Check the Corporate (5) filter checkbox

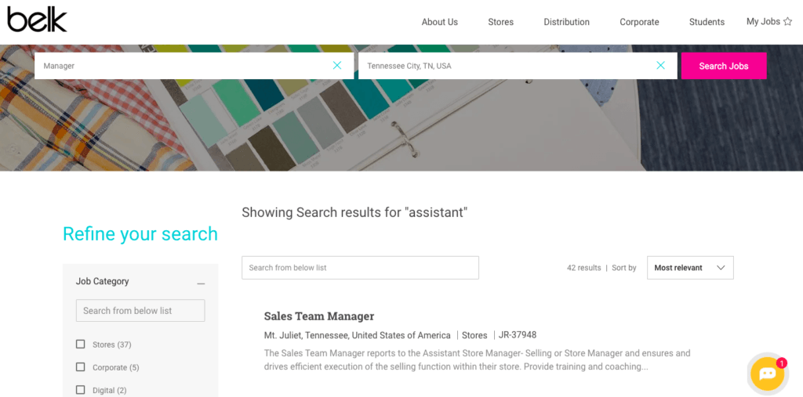pyautogui.click(x=80, y=366)
